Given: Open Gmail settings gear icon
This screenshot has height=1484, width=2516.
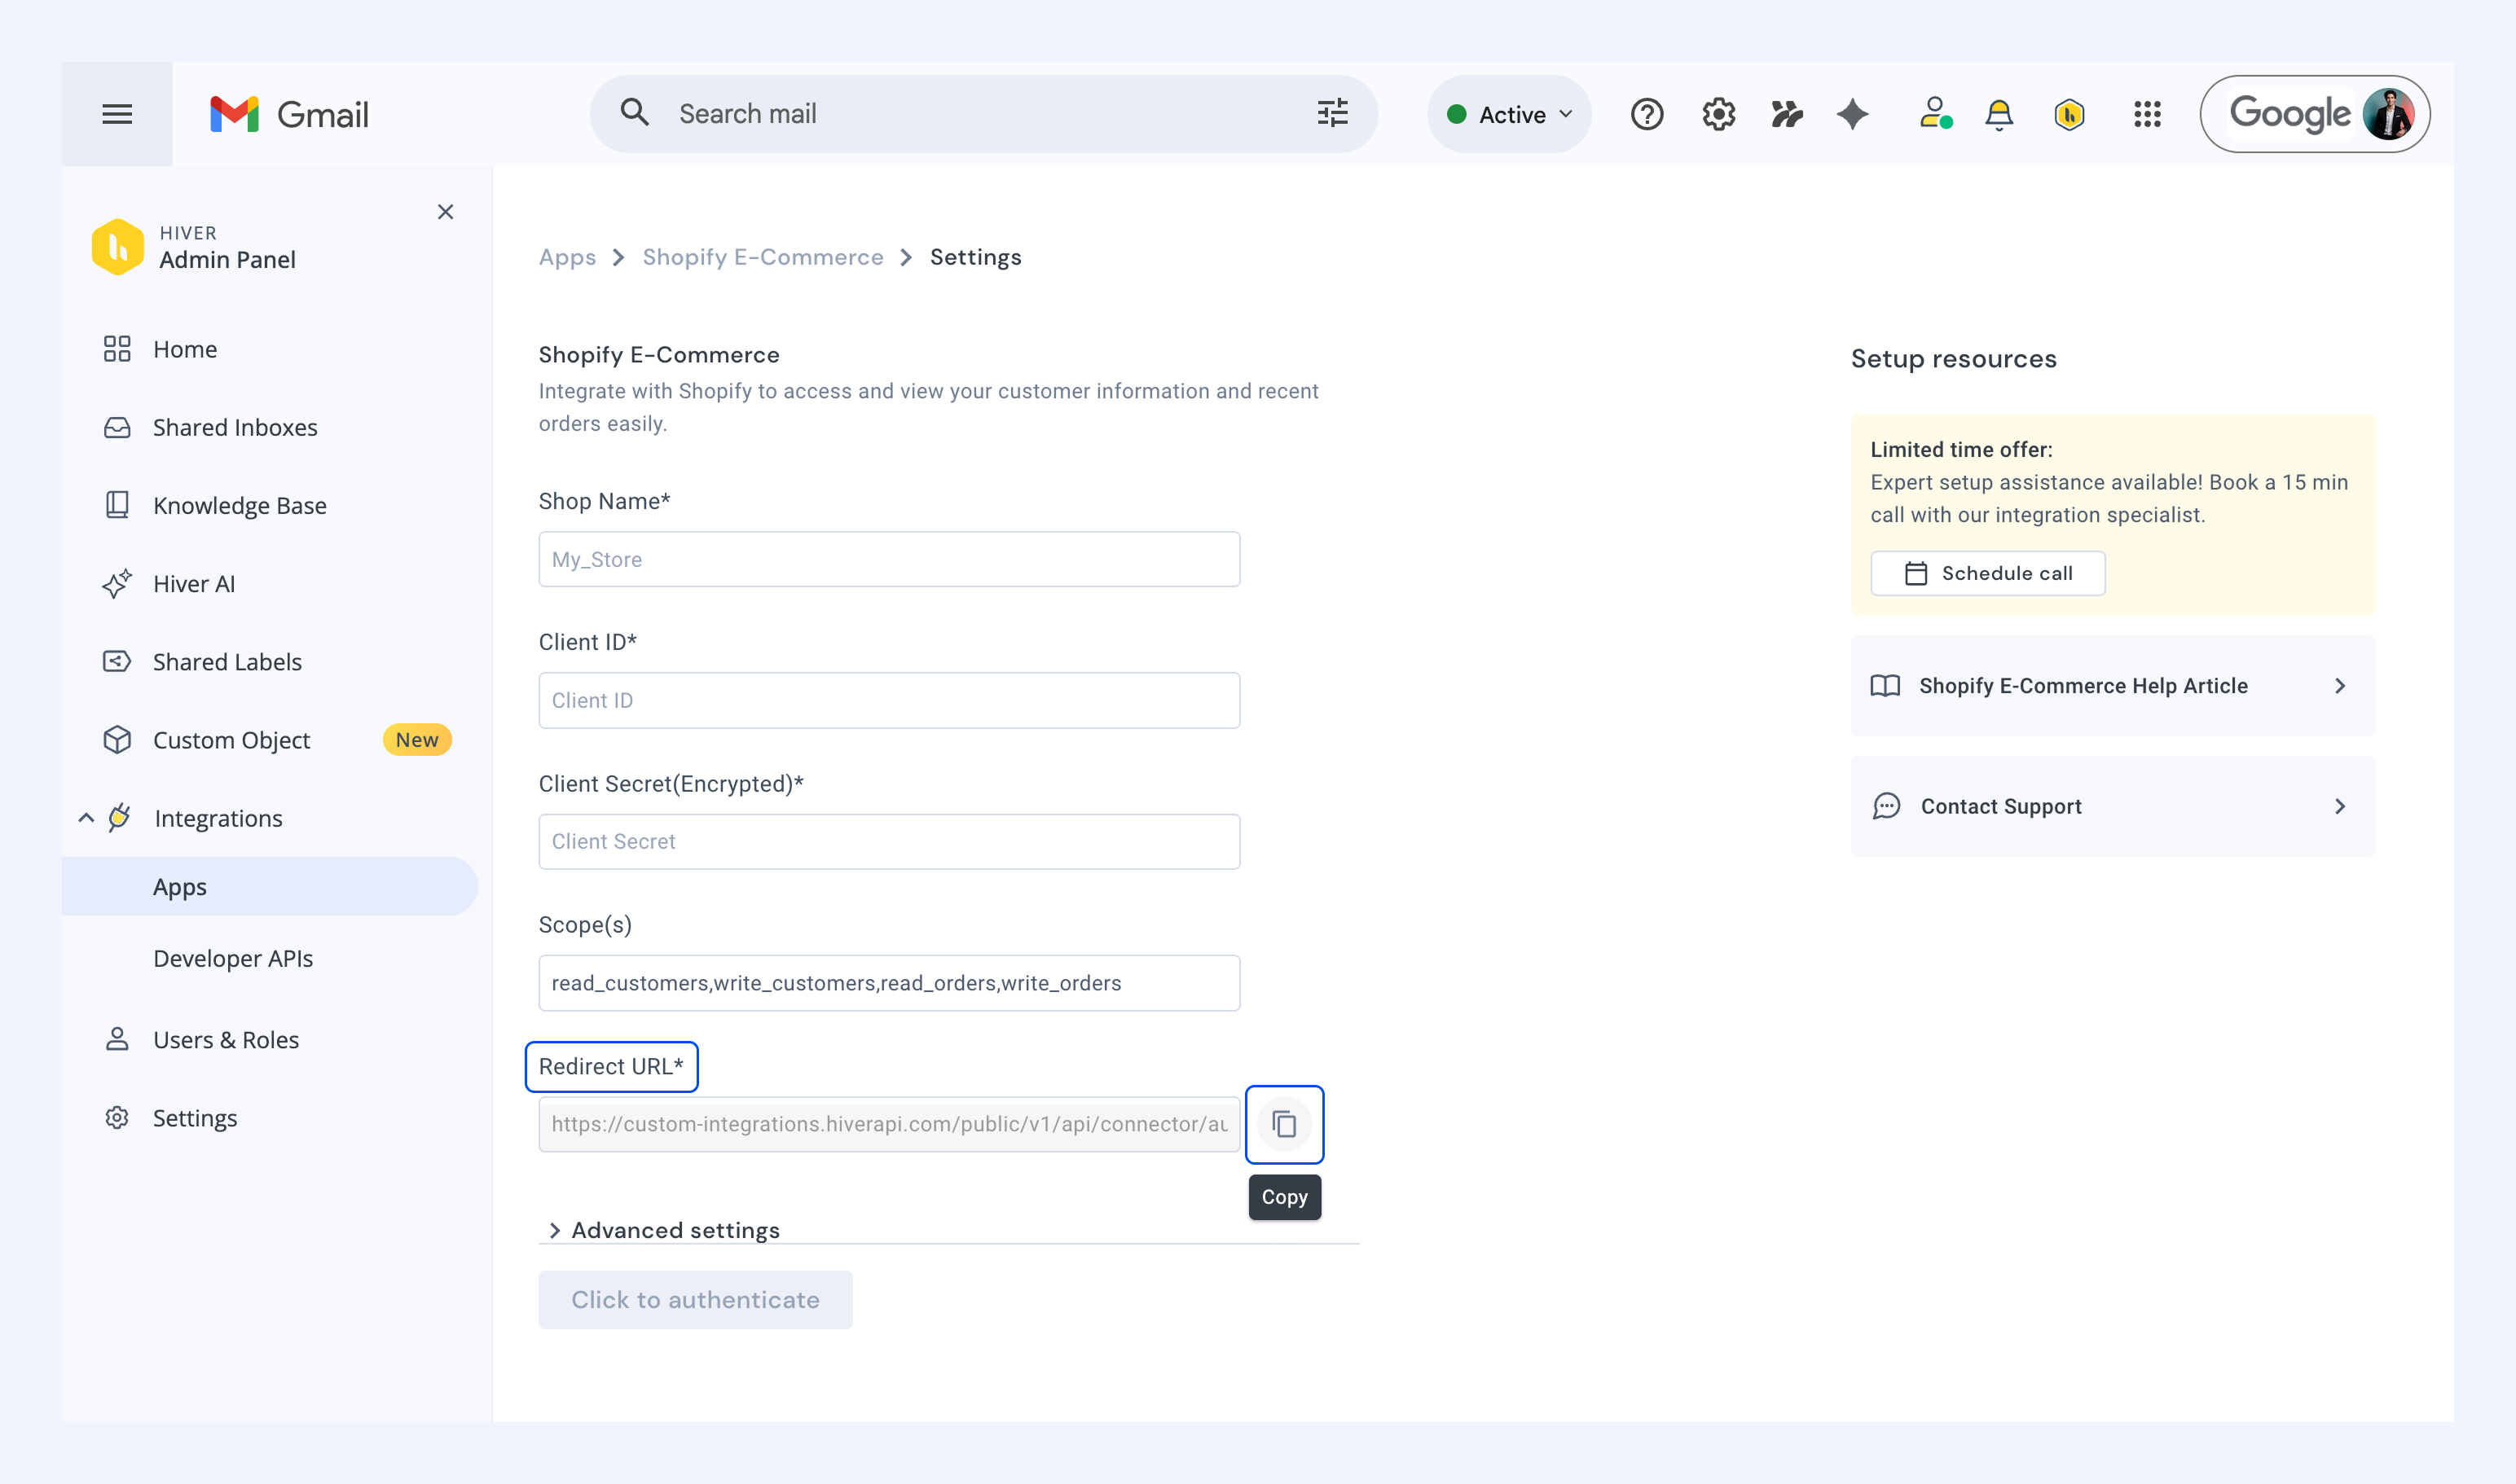Looking at the screenshot, I should point(1718,114).
